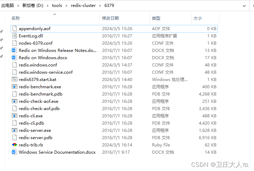The width and height of the screenshot is (254, 171).
Task: Select the file name redis-check-aof.exe
Action: (x=39, y=101)
